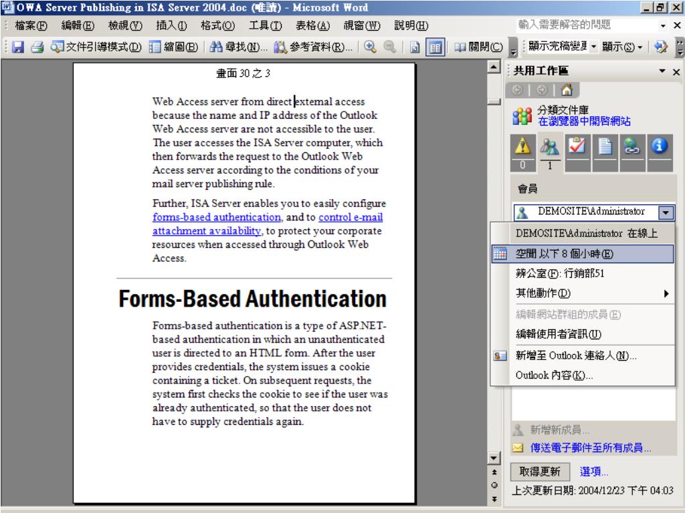Image resolution: width=685 pixels, height=513 pixels.
Task: Toggle the multiple pages view icon
Action: click(435, 47)
